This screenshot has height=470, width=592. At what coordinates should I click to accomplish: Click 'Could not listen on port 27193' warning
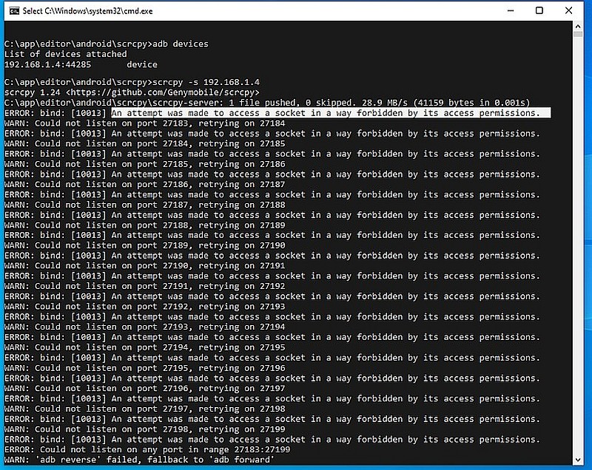(x=144, y=327)
